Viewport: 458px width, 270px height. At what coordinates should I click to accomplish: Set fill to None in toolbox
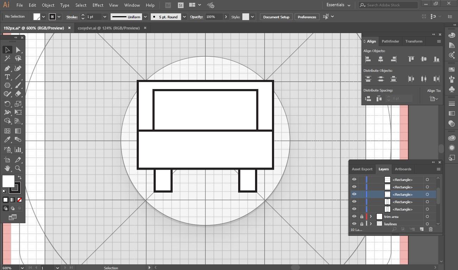tap(20, 200)
